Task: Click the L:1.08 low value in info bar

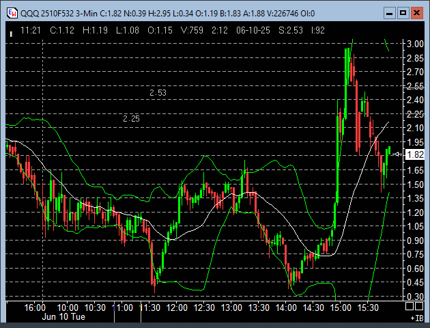Action: (128, 30)
